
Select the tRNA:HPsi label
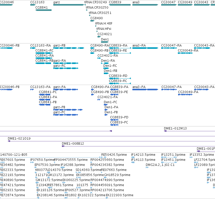click(104, 29)
